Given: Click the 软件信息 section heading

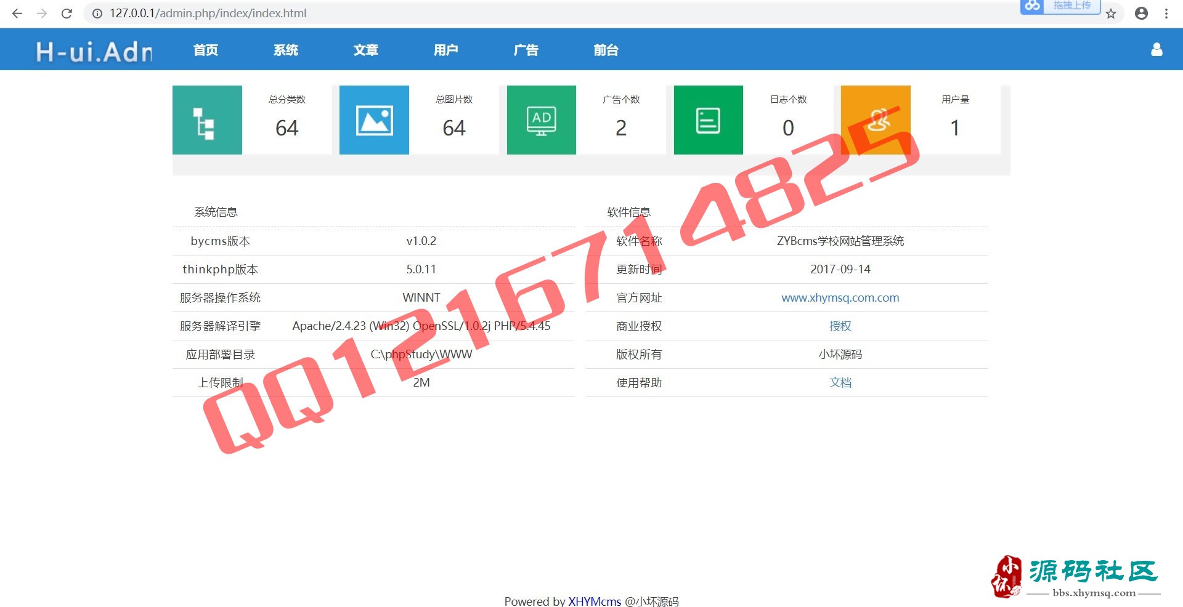Looking at the screenshot, I should click(628, 212).
